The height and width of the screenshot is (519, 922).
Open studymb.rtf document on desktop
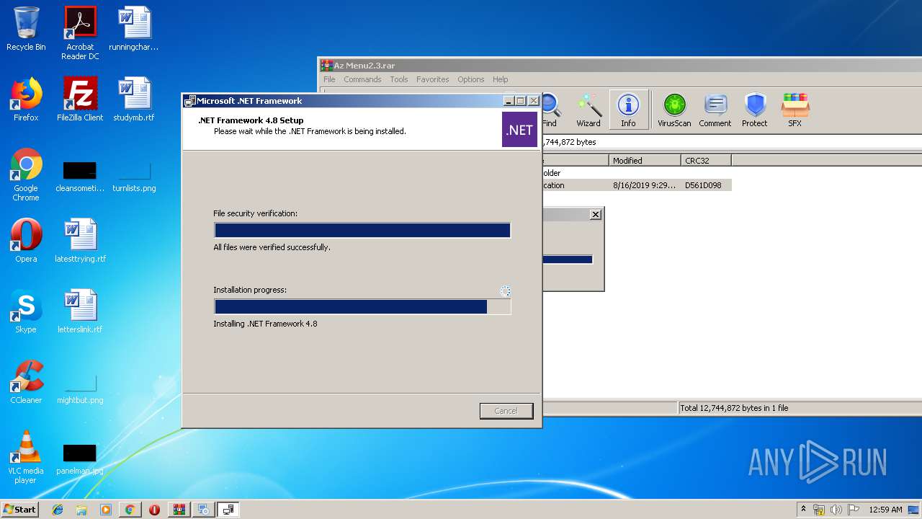tap(134, 99)
